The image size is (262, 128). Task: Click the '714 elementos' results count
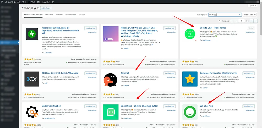[223, 21]
